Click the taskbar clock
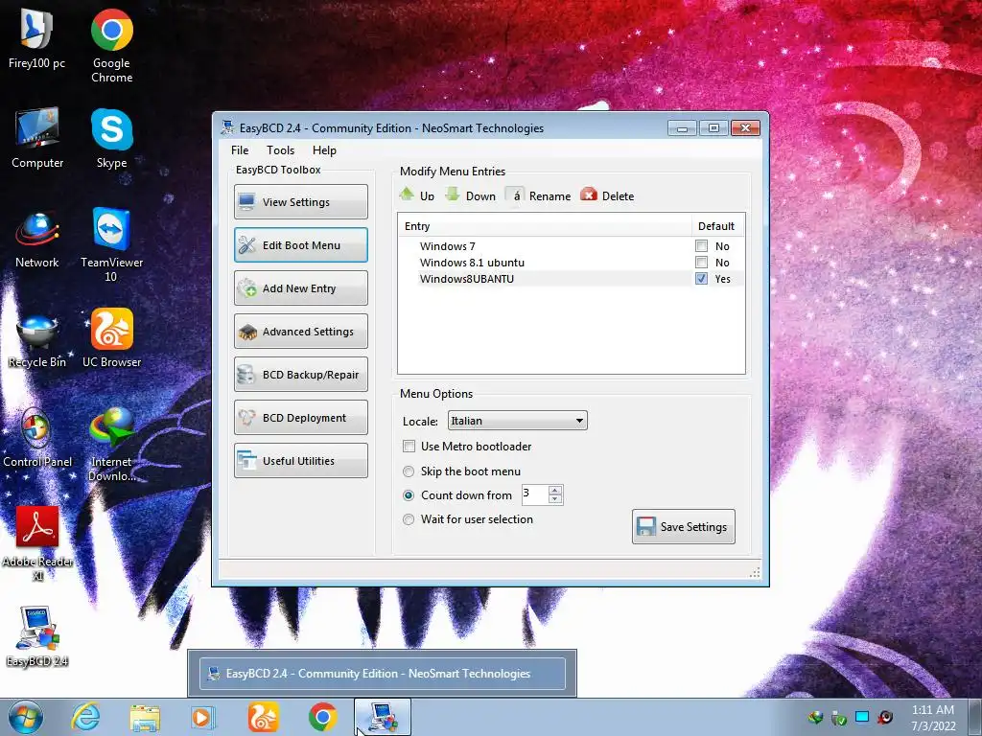The height and width of the screenshot is (736, 982). [x=933, y=718]
